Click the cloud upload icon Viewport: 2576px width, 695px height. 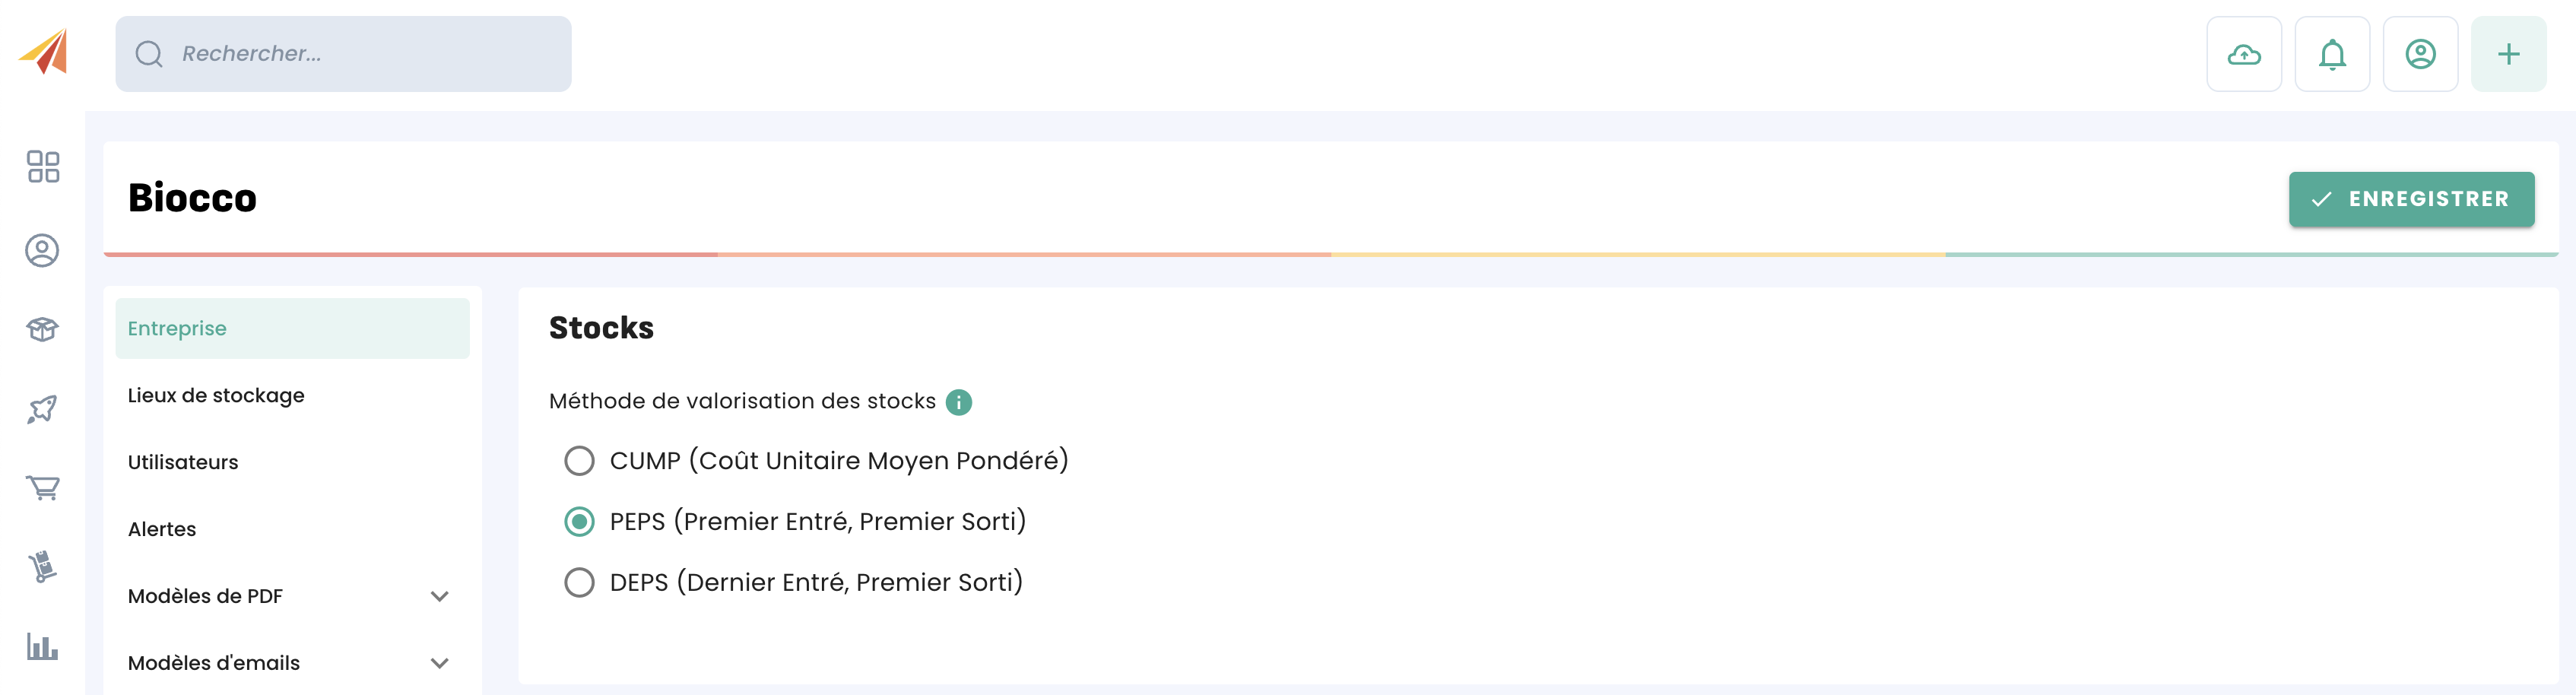point(2243,54)
